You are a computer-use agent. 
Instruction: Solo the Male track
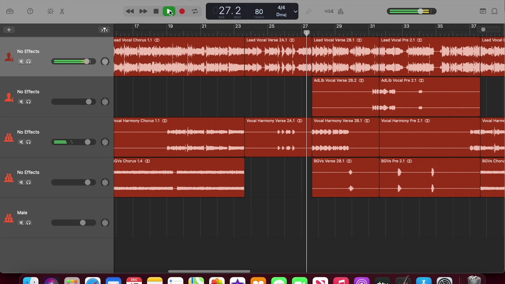pos(28,222)
